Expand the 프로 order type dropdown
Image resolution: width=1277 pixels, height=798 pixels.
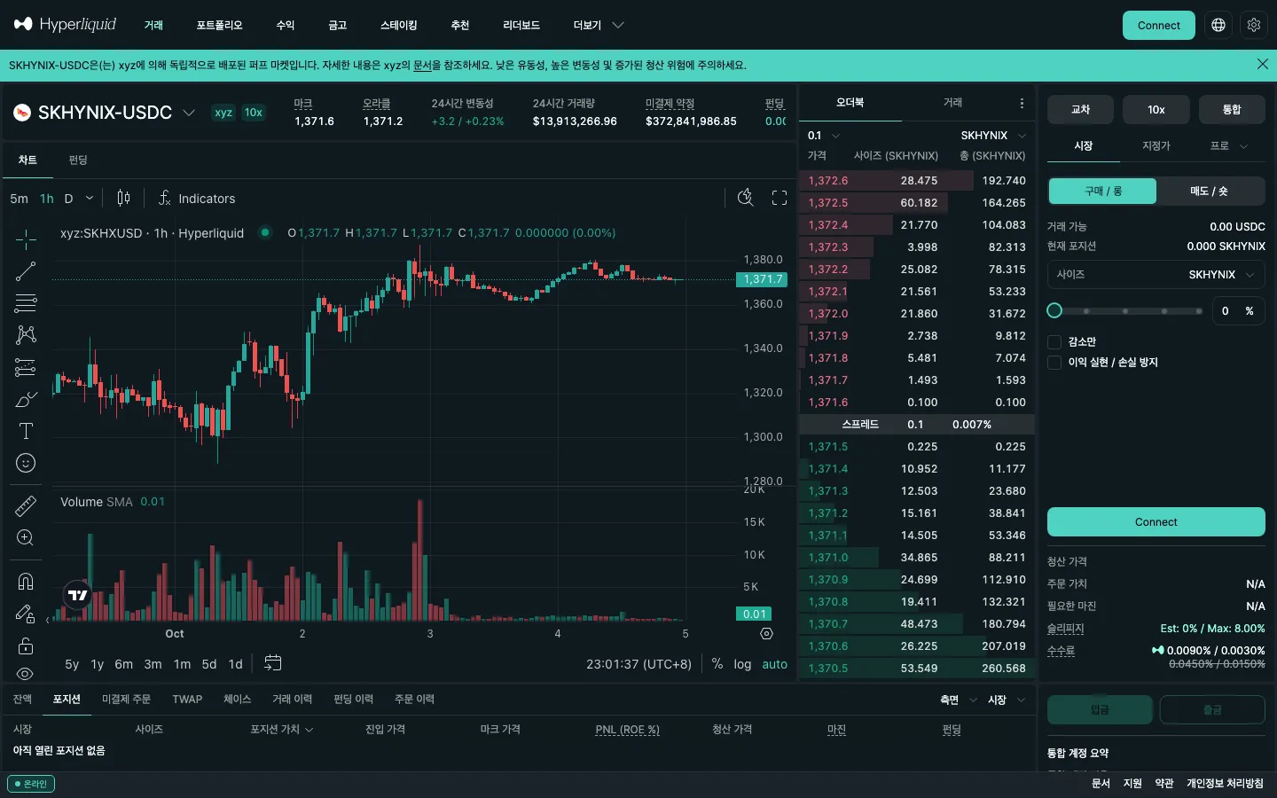pos(1229,146)
